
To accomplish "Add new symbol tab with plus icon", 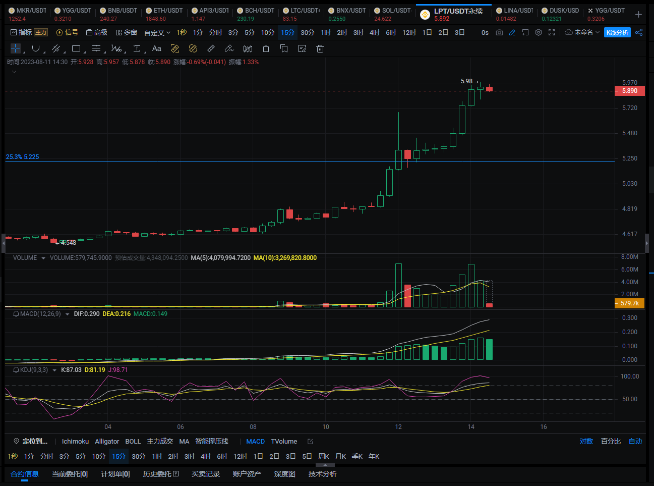I will point(638,14).
